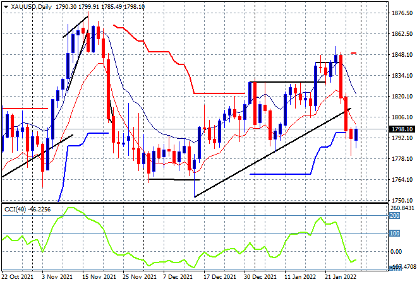This screenshot has height=284, width=417.
Task: Click the 1876.50 price scale label
Action: [402, 13]
